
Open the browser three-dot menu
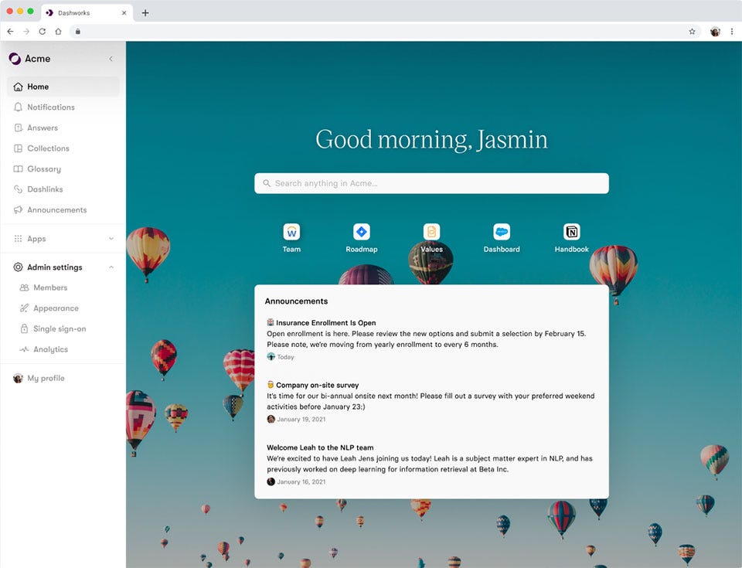pos(732,31)
